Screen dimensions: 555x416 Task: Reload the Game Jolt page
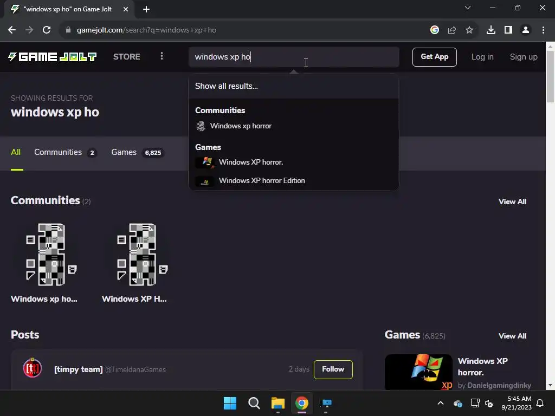coord(47,30)
